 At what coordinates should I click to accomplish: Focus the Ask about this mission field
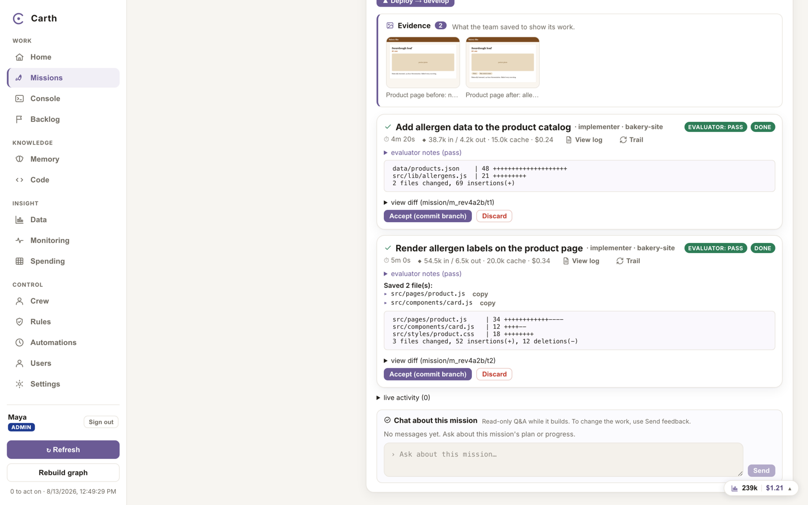click(x=563, y=460)
